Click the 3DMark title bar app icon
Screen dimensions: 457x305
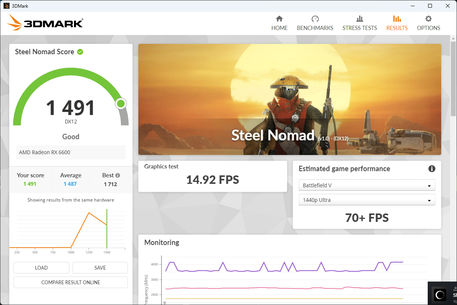[x=7, y=6]
